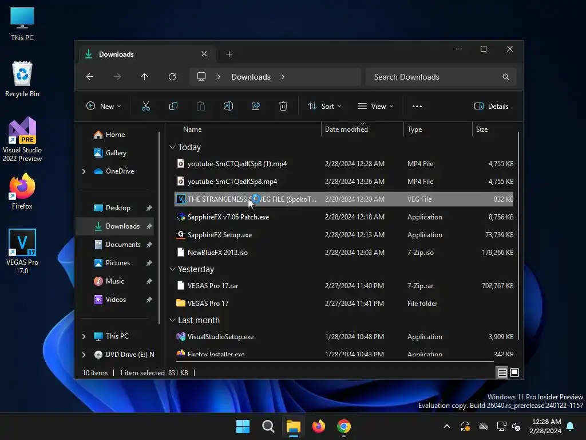Image resolution: width=586 pixels, height=440 pixels.
Task: Click Downloads breadcrumb in address bar
Action: [x=251, y=77]
